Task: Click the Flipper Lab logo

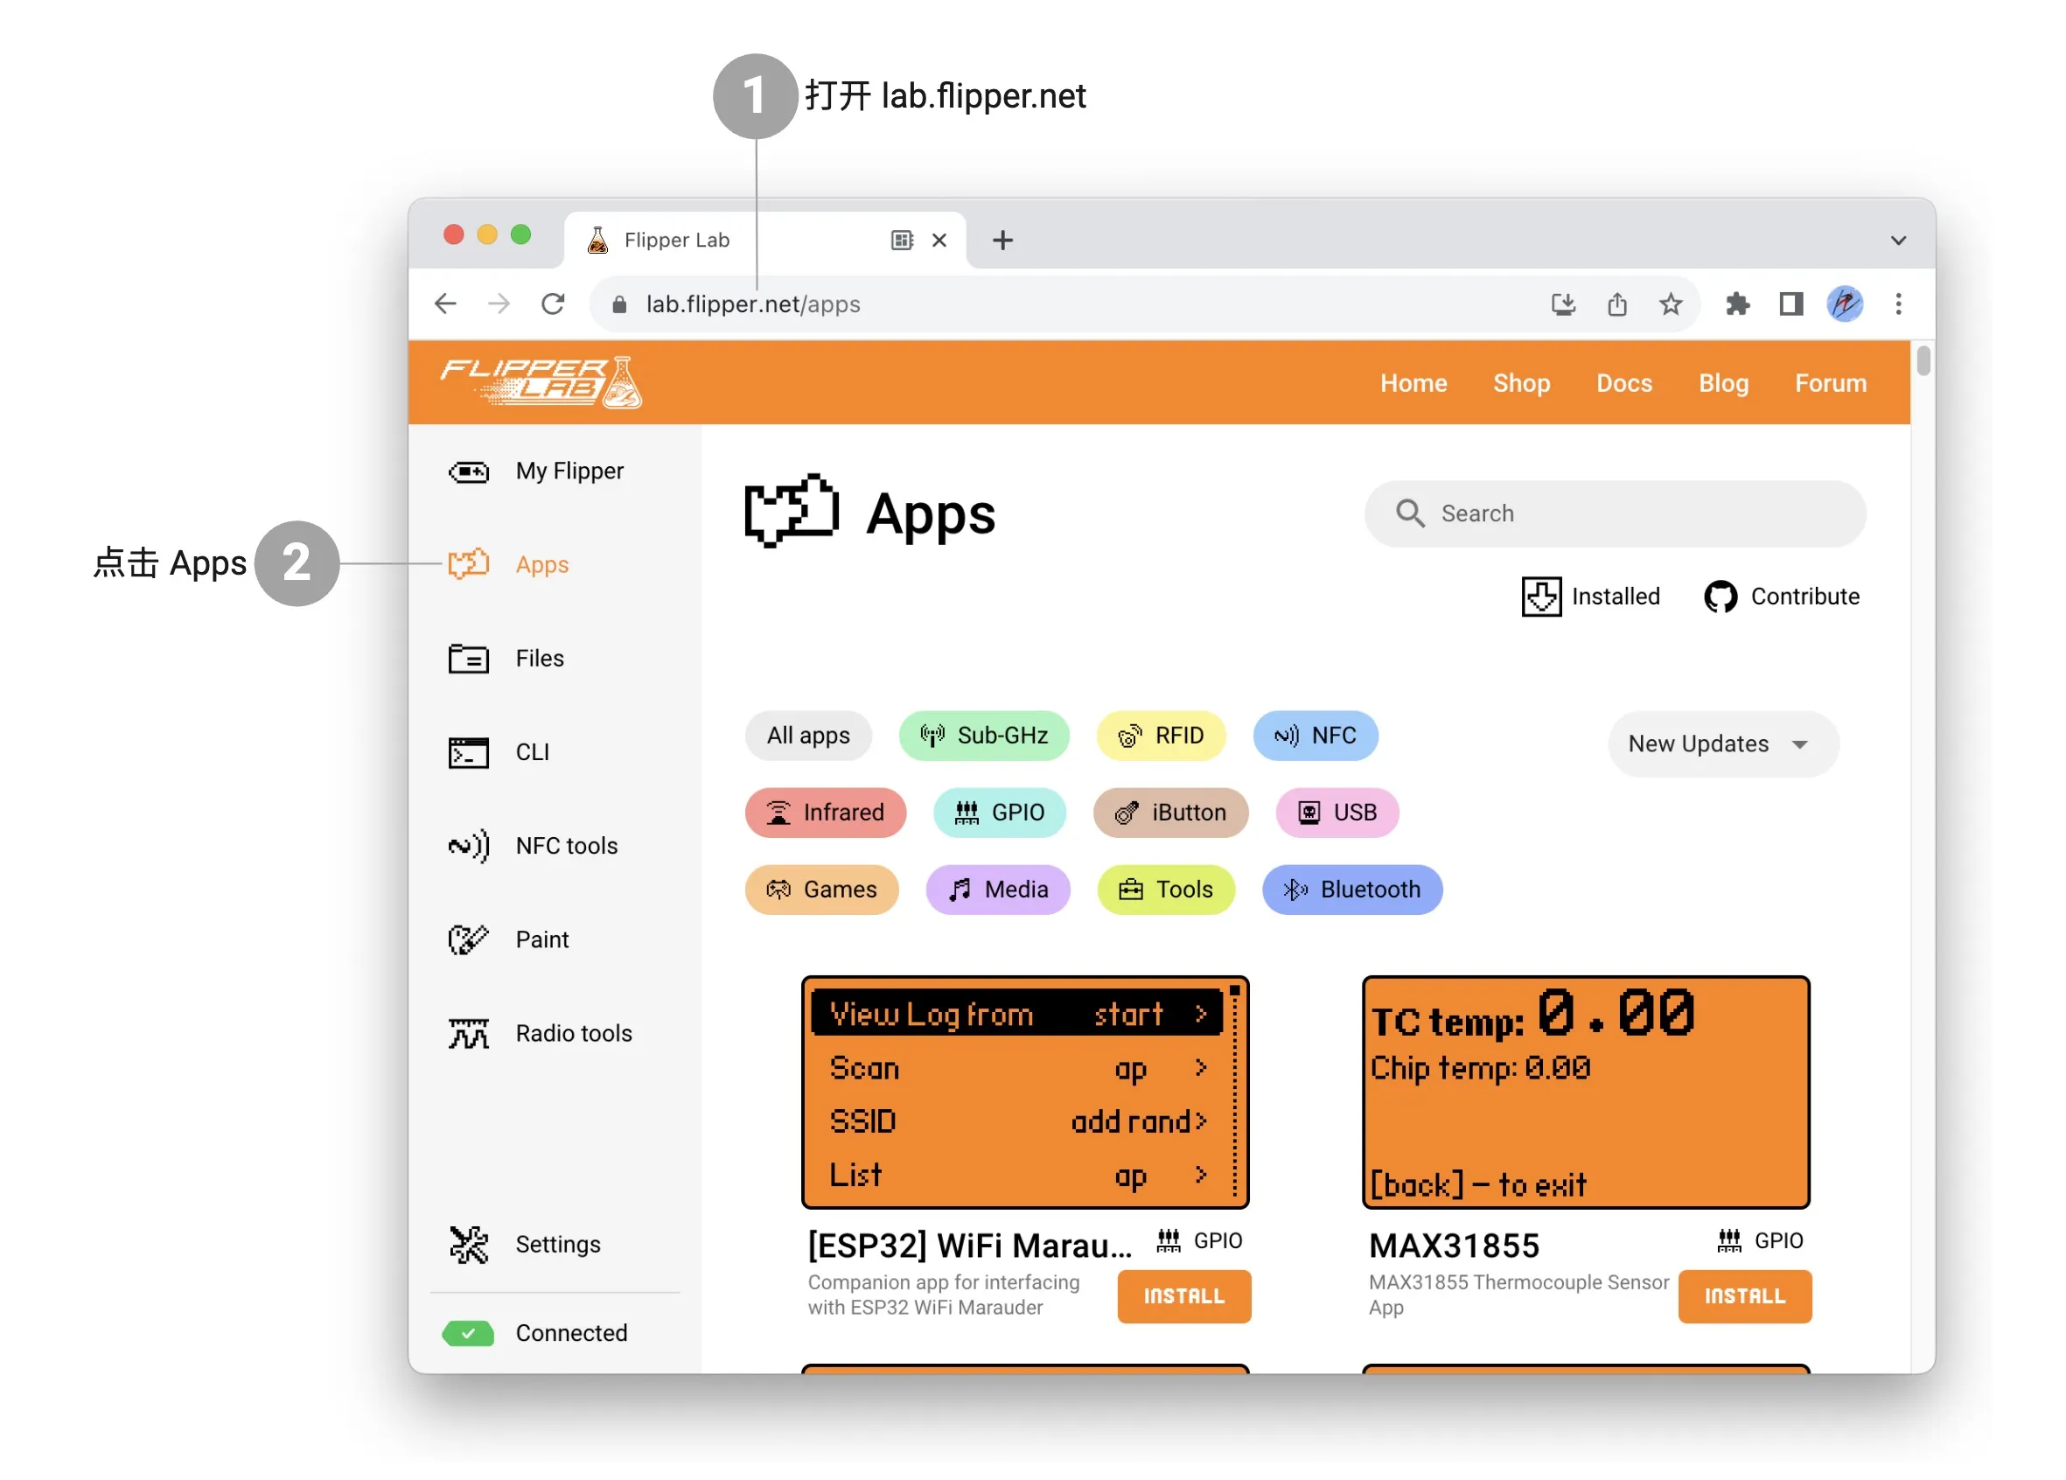Action: (541, 382)
